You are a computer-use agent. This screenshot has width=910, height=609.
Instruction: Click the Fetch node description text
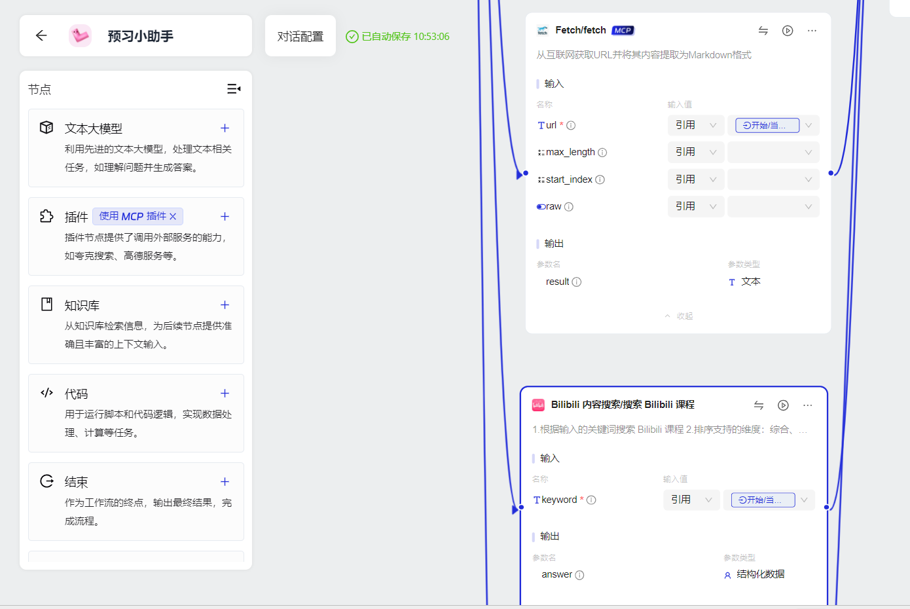click(x=644, y=55)
